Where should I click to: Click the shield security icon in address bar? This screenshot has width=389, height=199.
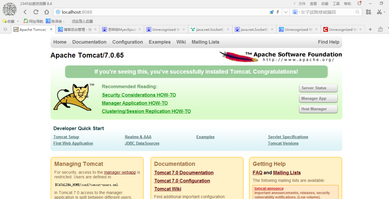point(58,12)
